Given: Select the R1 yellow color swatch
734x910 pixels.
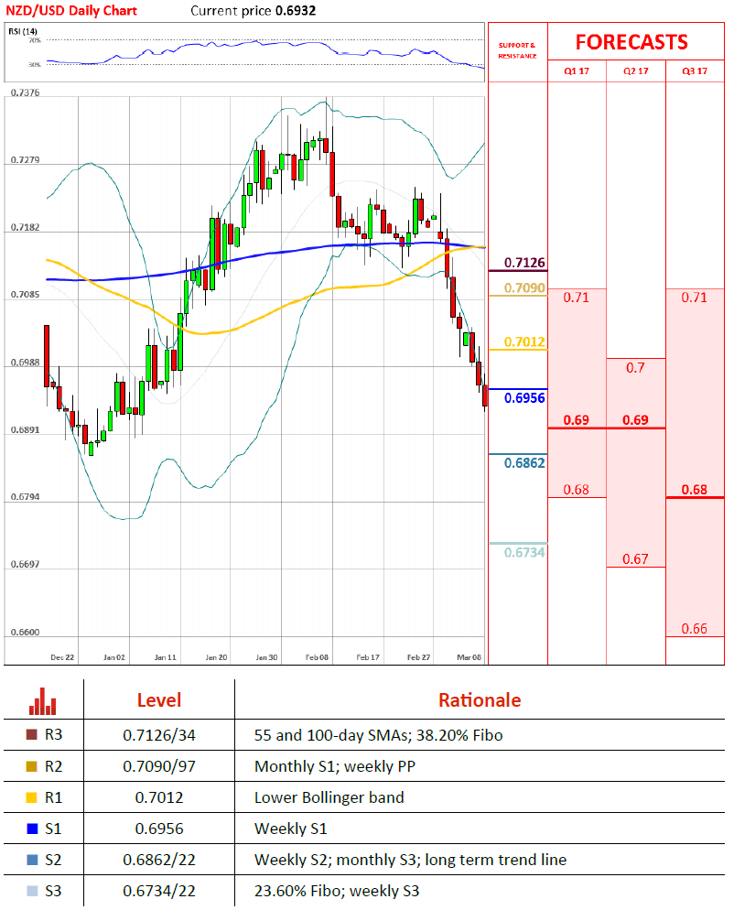Looking at the screenshot, I should [x=33, y=797].
